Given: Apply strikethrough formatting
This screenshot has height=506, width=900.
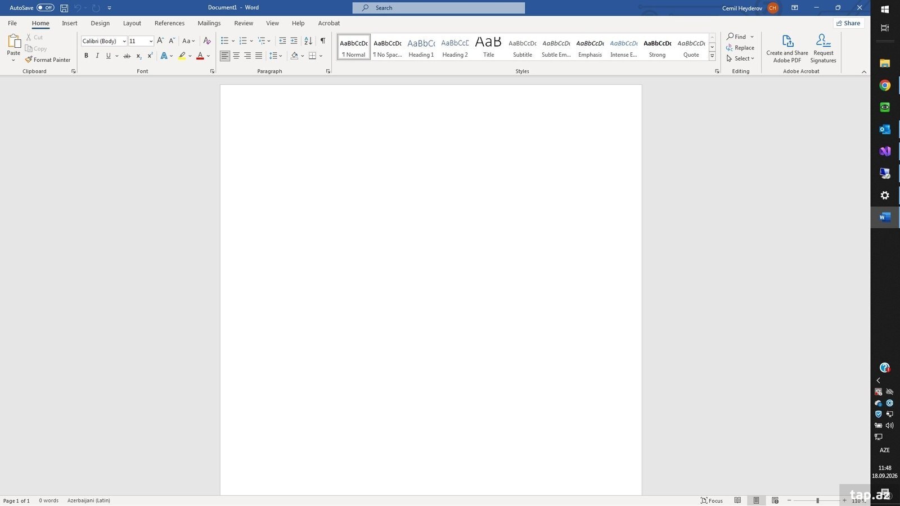Looking at the screenshot, I should click(127, 56).
